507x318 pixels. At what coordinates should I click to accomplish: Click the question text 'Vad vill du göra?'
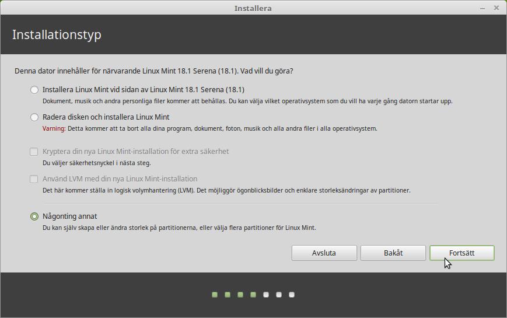[x=267, y=71]
